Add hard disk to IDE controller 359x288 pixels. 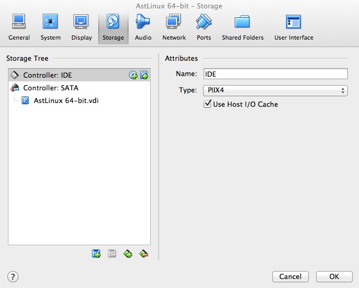pyautogui.click(x=144, y=75)
